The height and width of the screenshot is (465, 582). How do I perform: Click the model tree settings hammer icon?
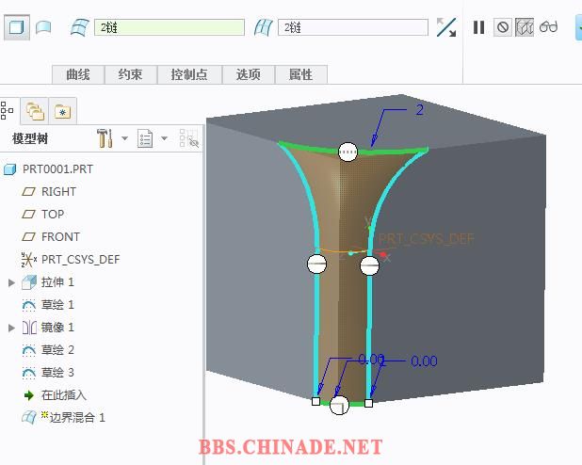click(105, 138)
